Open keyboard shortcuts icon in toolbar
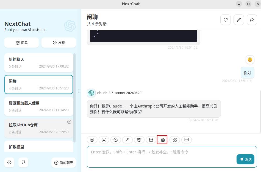261x172 pixels. pos(187,140)
